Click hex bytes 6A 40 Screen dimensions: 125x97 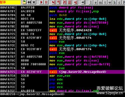coord(26,15)
